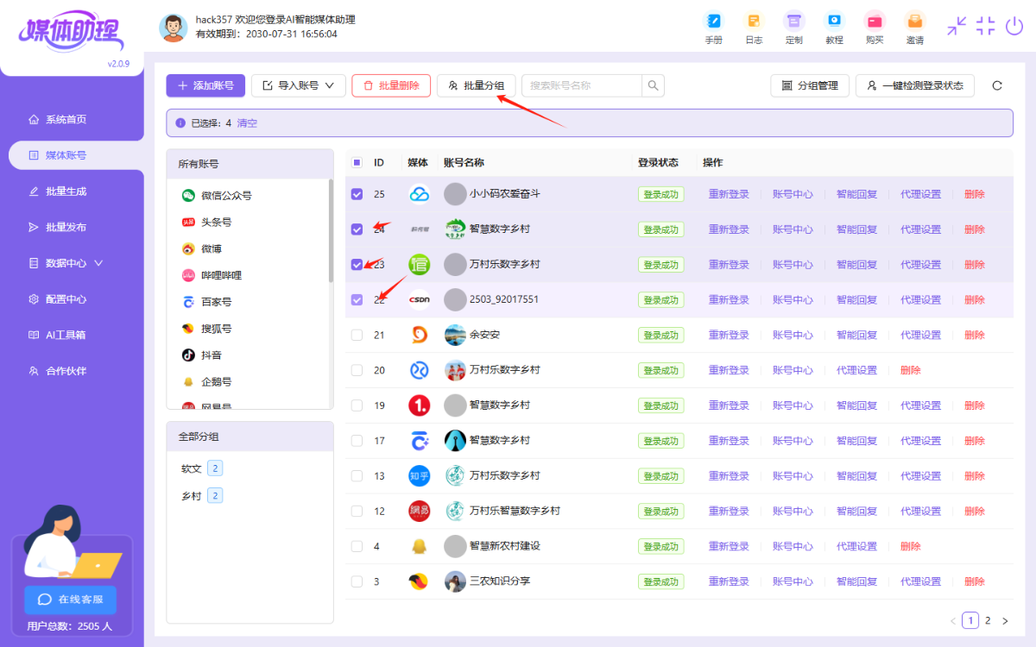
Task: Click 账号中心 for 三农知识分享 row
Action: [x=793, y=581]
